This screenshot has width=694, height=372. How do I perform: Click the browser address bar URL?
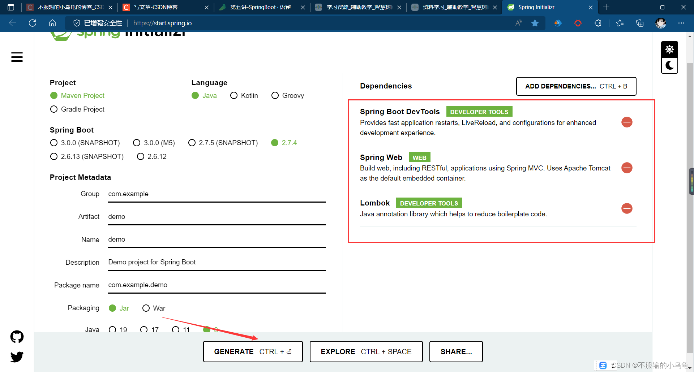point(163,23)
